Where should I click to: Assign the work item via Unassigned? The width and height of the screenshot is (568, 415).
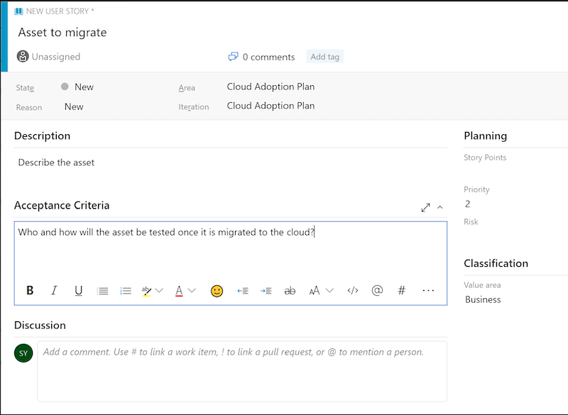pyautogui.click(x=56, y=57)
